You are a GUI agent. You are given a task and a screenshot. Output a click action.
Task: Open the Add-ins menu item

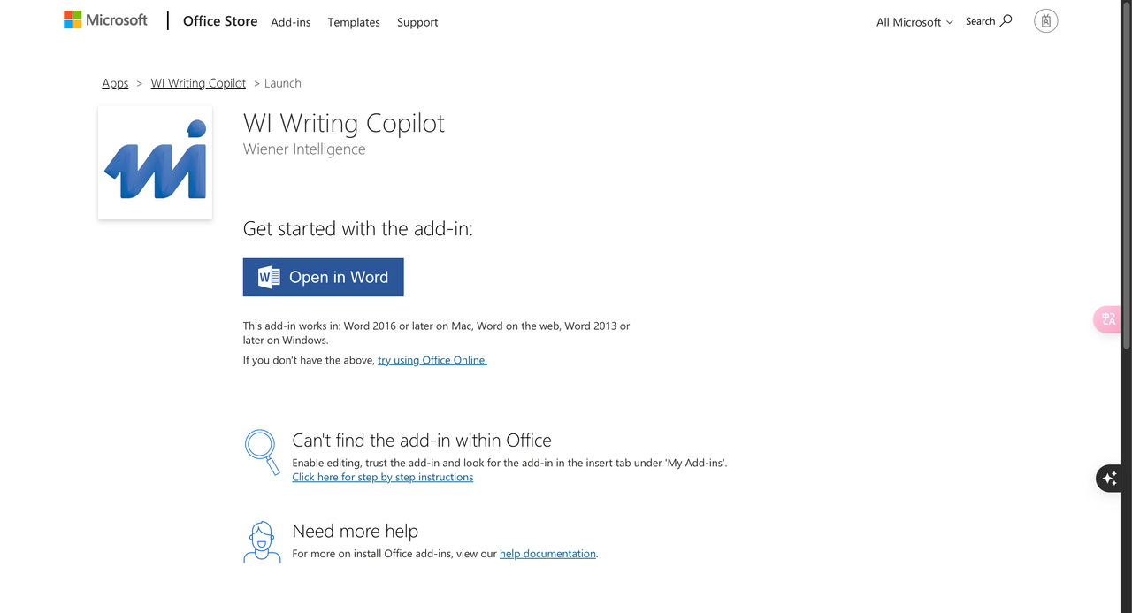[x=291, y=22]
